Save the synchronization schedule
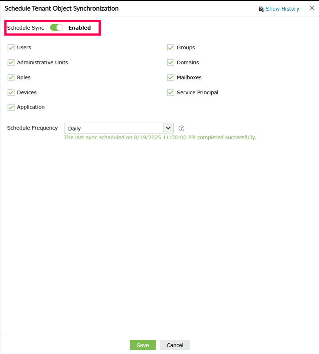The height and width of the screenshot is (354, 319). (x=143, y=345)
